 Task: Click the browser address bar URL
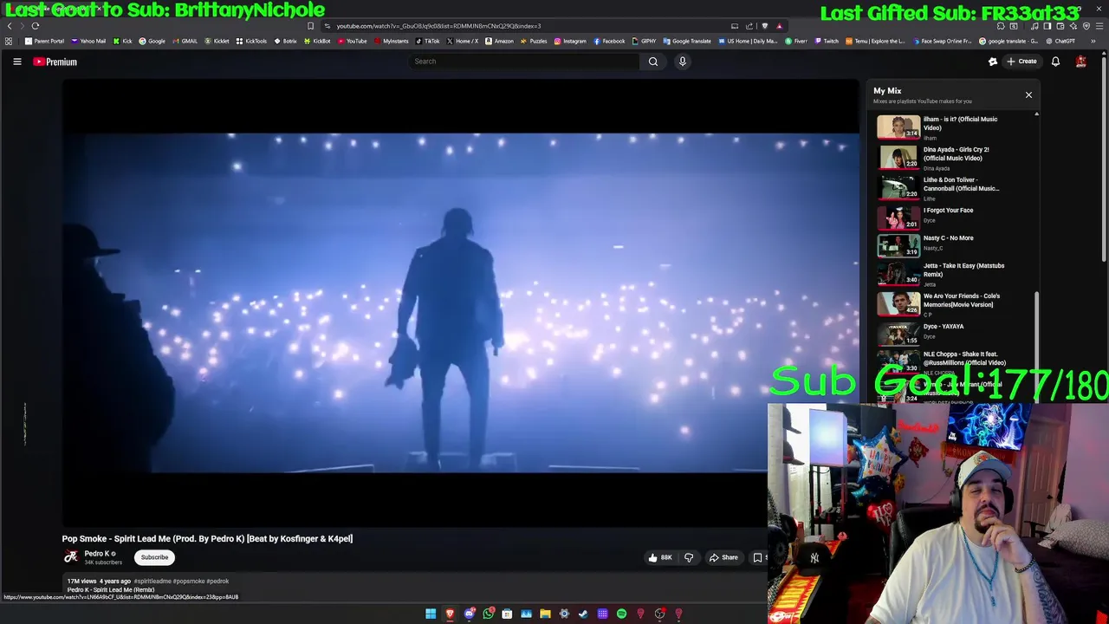pyautogui.click(x=438, y=26)
